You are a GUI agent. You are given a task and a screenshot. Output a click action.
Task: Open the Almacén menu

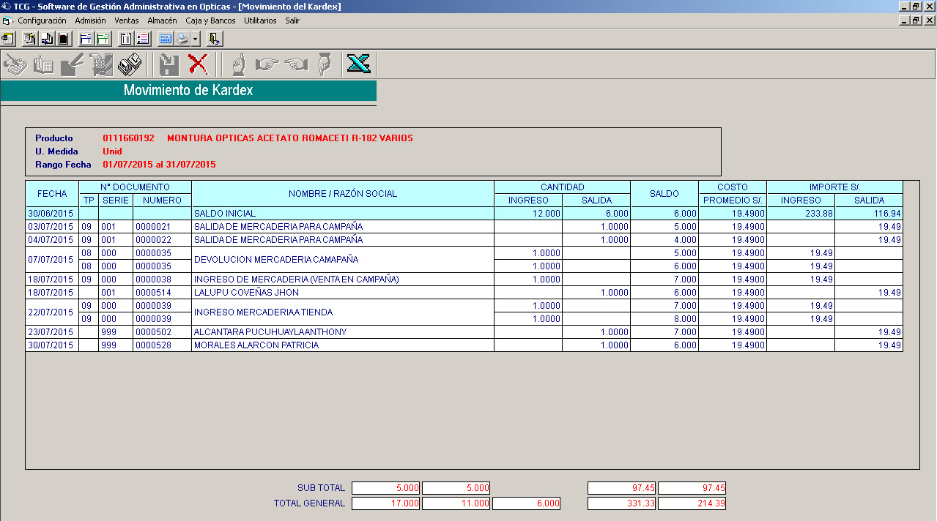pos(162,20)
